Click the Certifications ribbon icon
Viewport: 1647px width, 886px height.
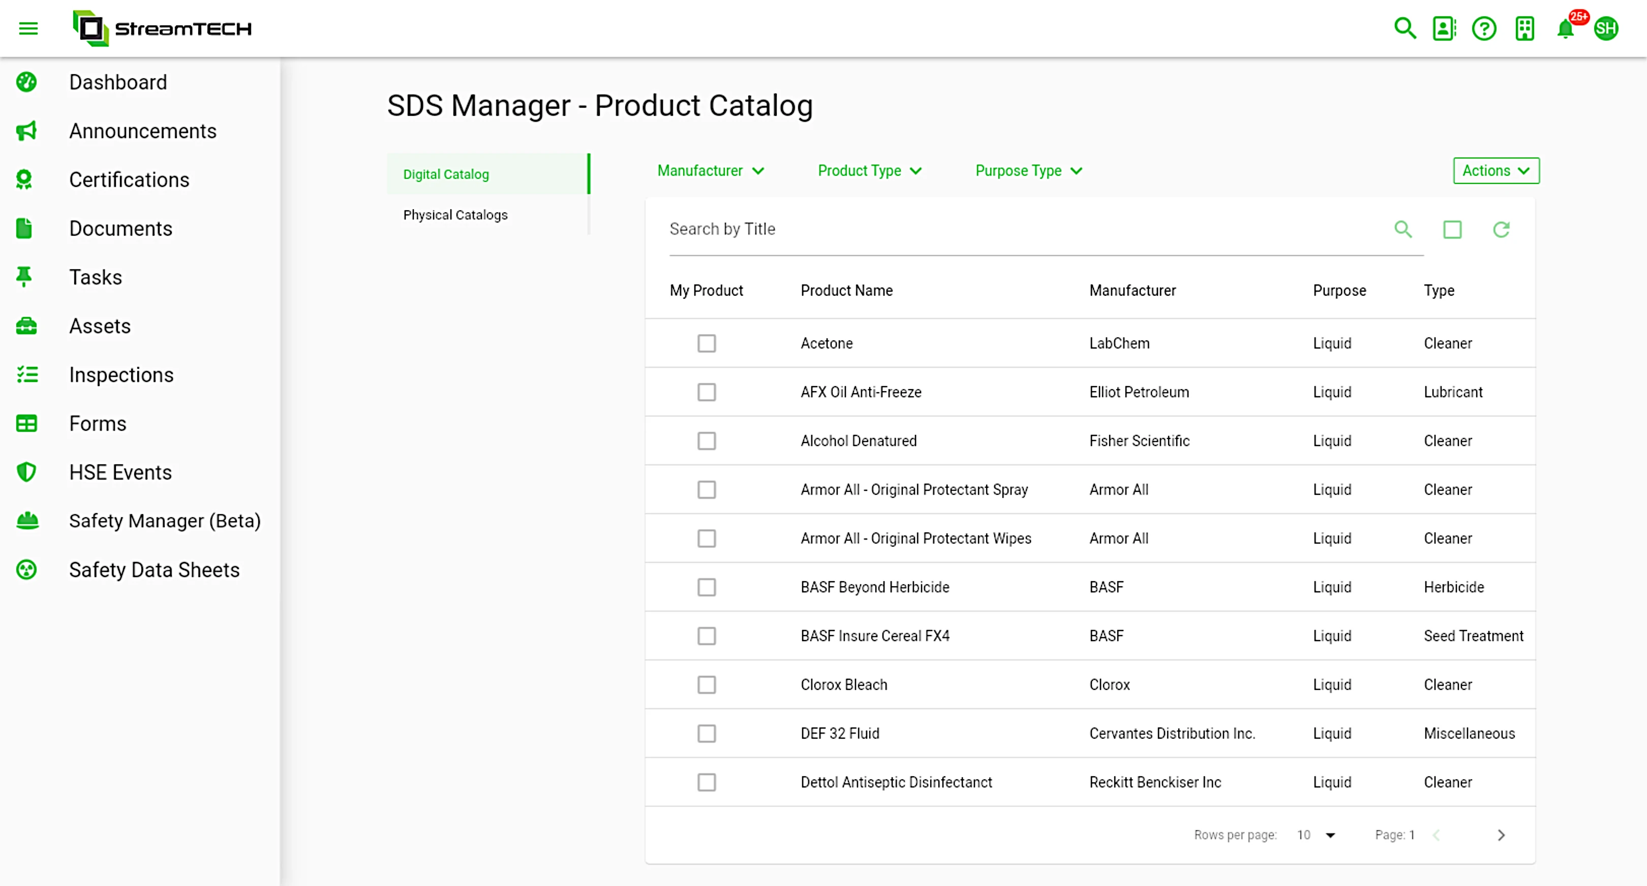click(24, 179)
